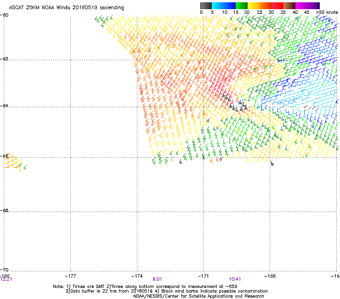Image resolution: width=340 pixels, height=299 pixels.
Task: Select the -62 latitude axis label
Action: (x=4, y=59)
